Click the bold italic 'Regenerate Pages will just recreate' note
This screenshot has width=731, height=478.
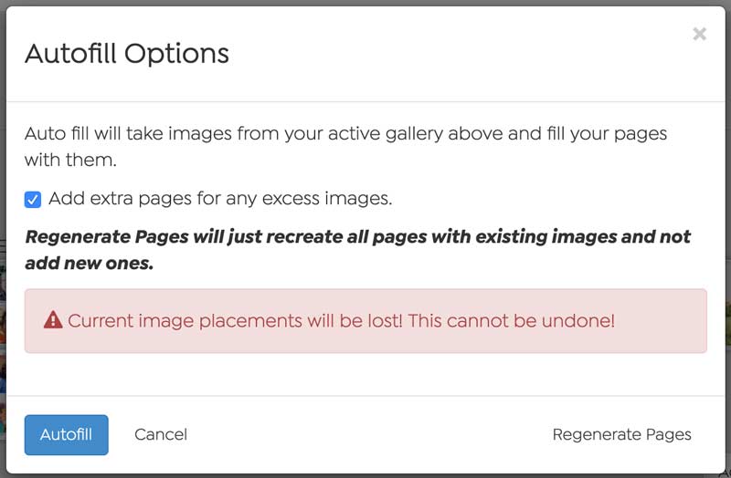click(x=358, y=237)
